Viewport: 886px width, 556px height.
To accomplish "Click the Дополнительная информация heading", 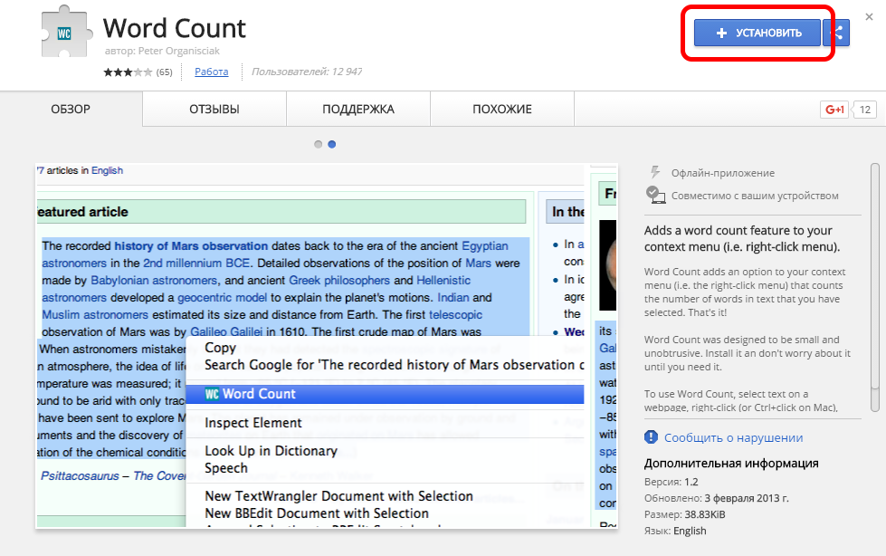I will [731, 464].
